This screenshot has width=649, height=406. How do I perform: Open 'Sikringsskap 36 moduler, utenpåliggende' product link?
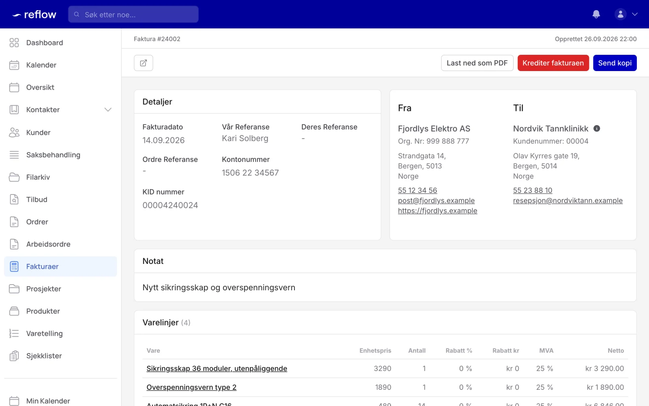point(217,369)
